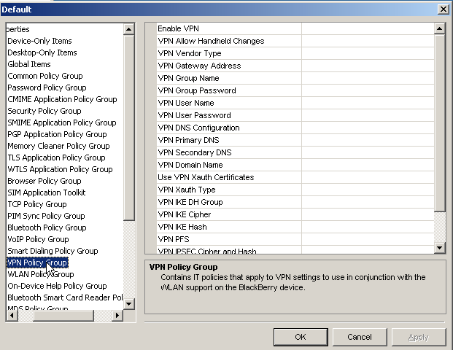Image resolution: width=453 pixels, height=350 pixels.
Task: Click down arrow of VPN settings scrollbar
Action: (439, 247)
